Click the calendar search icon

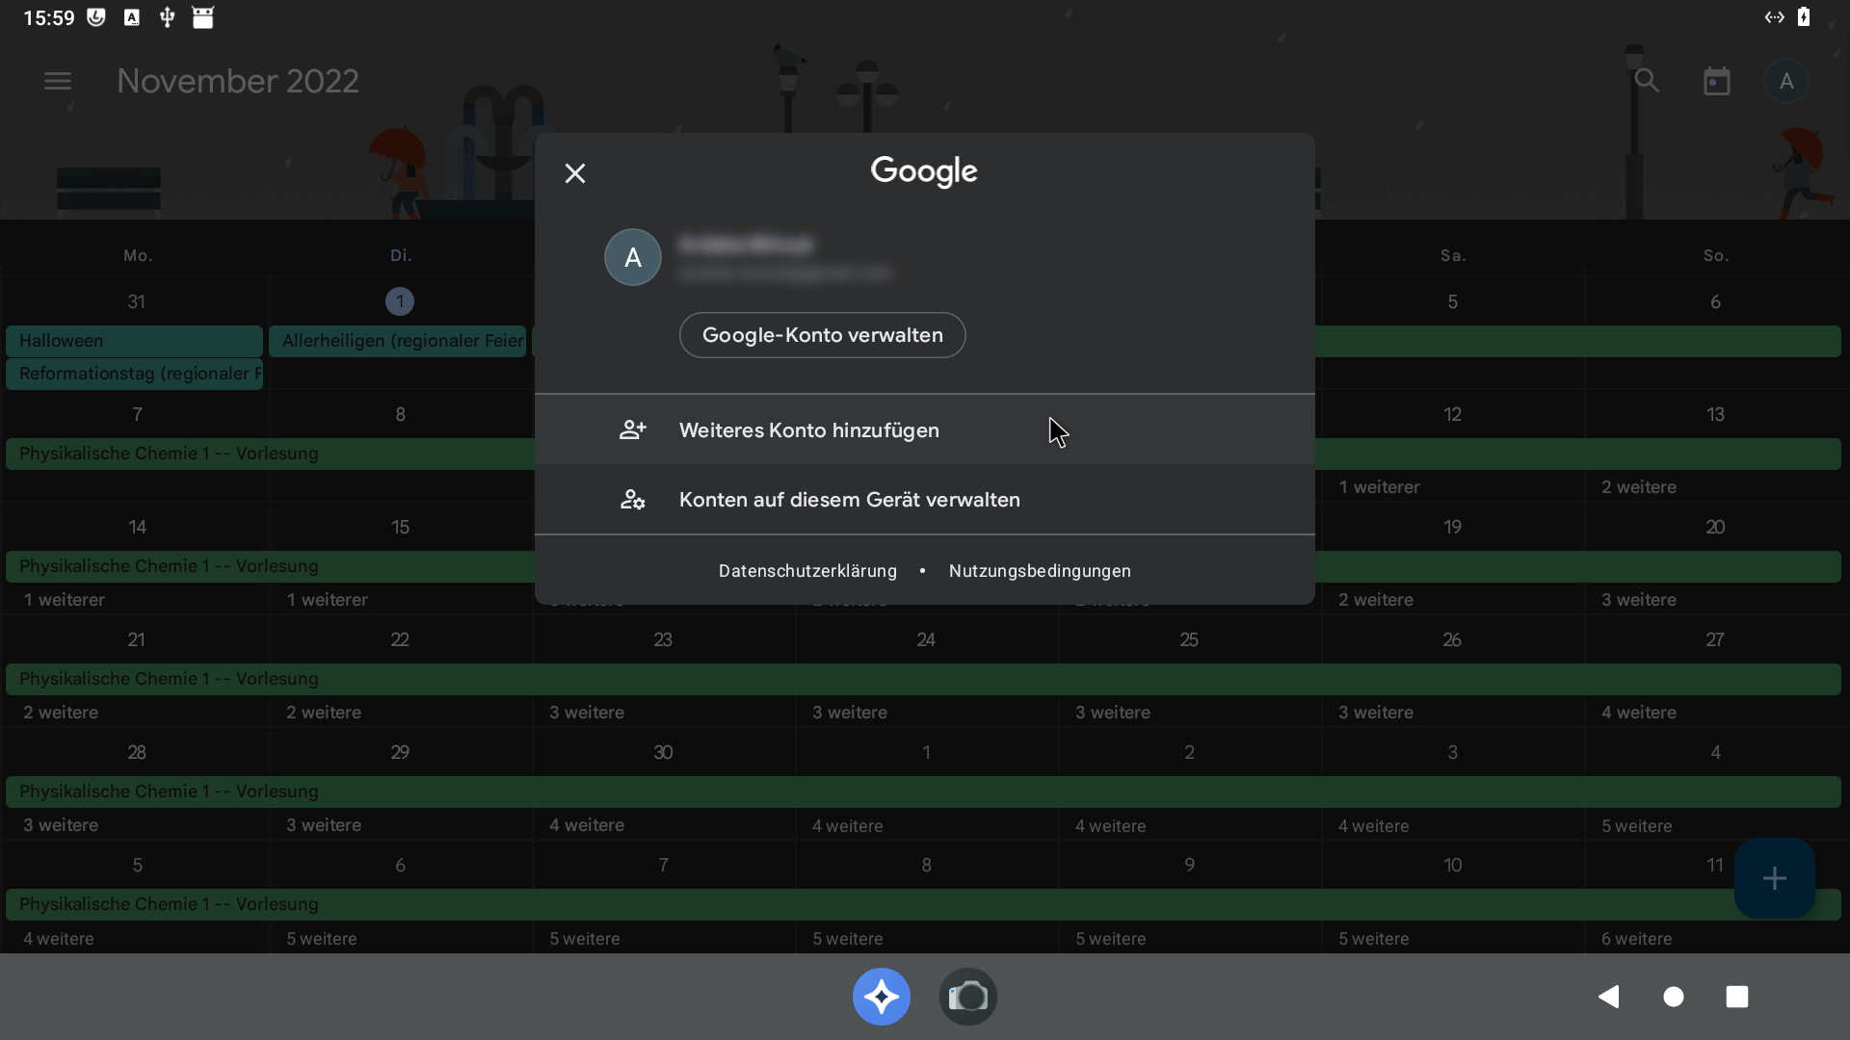[1647, 81]
